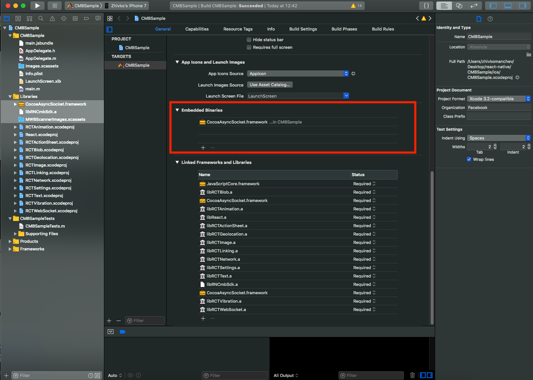Open the Capabilities tab

pyautogui.click(x=197, y=29)
